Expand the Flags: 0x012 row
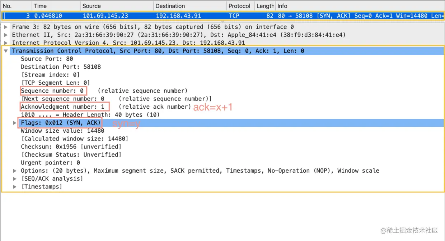Screen dimensions: 445x241 (x=15, y=123)
